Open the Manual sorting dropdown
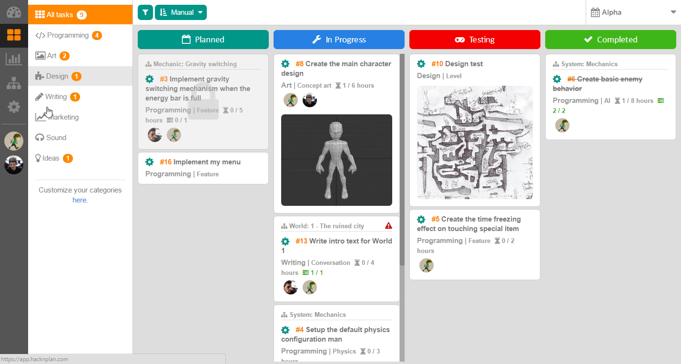Viewport: 681px width, 364px height. point(181,12)
